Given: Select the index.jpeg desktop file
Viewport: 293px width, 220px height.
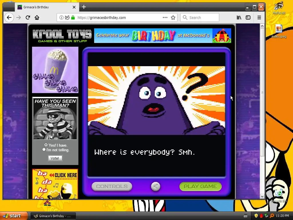Looking at the screenshot, I should (x=279, y=31).
